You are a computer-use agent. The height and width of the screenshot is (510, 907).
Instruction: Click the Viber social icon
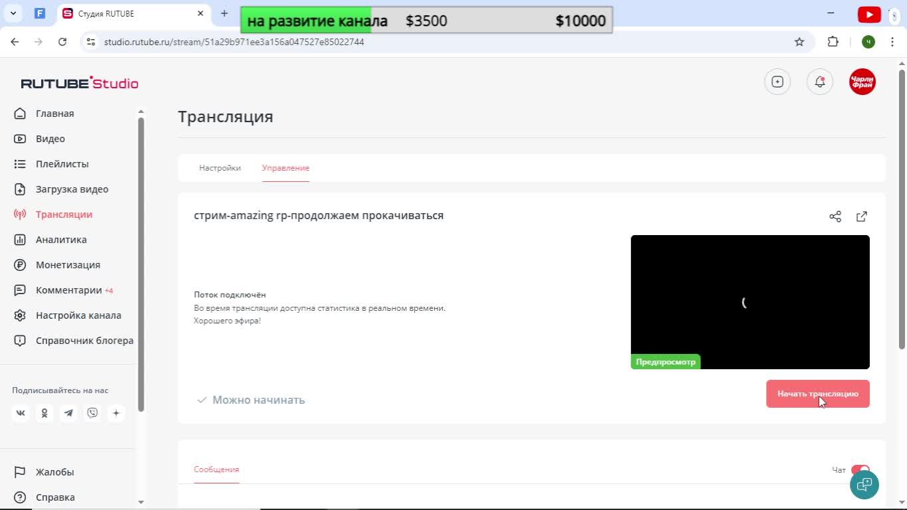pos(92,413)
